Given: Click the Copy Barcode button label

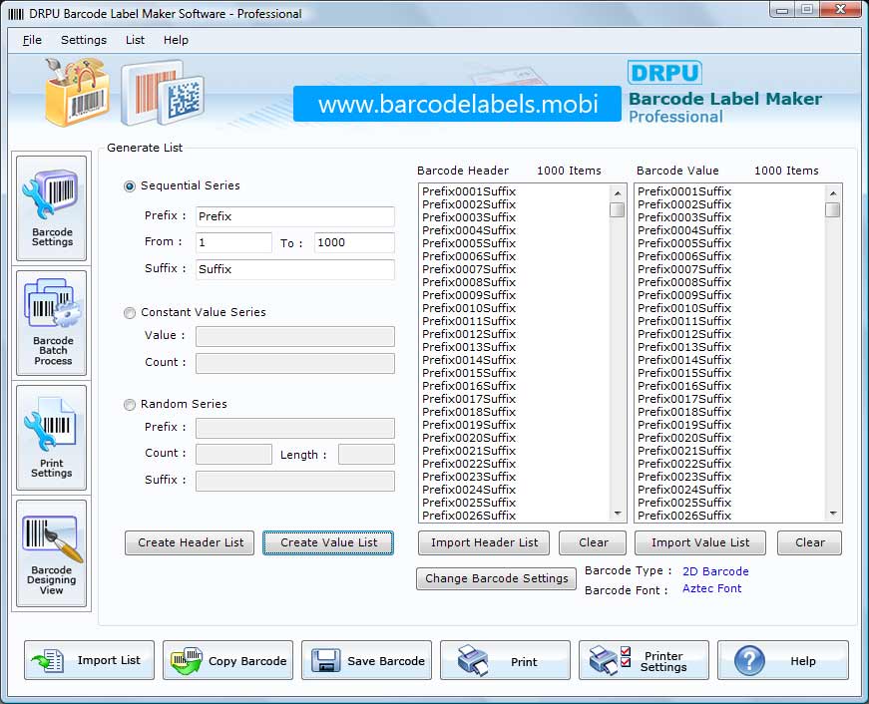Looking at the screenshot, I should 247,661.
